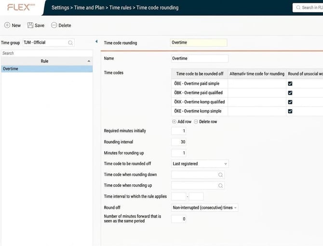Click Alternativ time code for rounding header
Viewport: 323px width, 246px height.
(257, 74)
